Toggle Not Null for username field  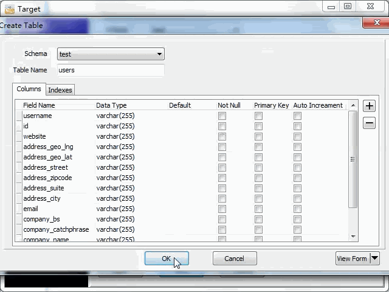tap(222, 116)
